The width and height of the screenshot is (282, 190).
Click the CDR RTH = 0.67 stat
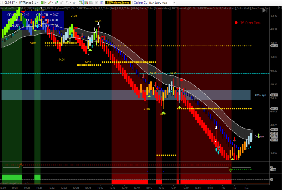pos(47,15)
